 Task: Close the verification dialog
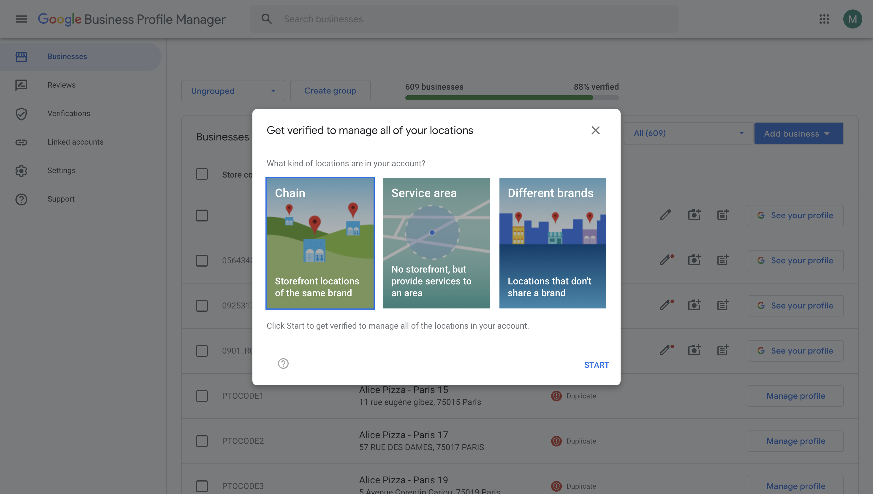tap(595, 130)
